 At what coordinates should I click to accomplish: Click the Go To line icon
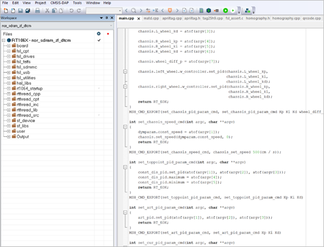click(x=156, y=10)
